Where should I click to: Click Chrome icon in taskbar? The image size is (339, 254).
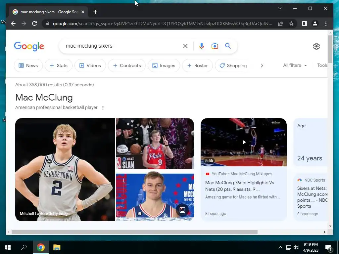click(41, 247)
